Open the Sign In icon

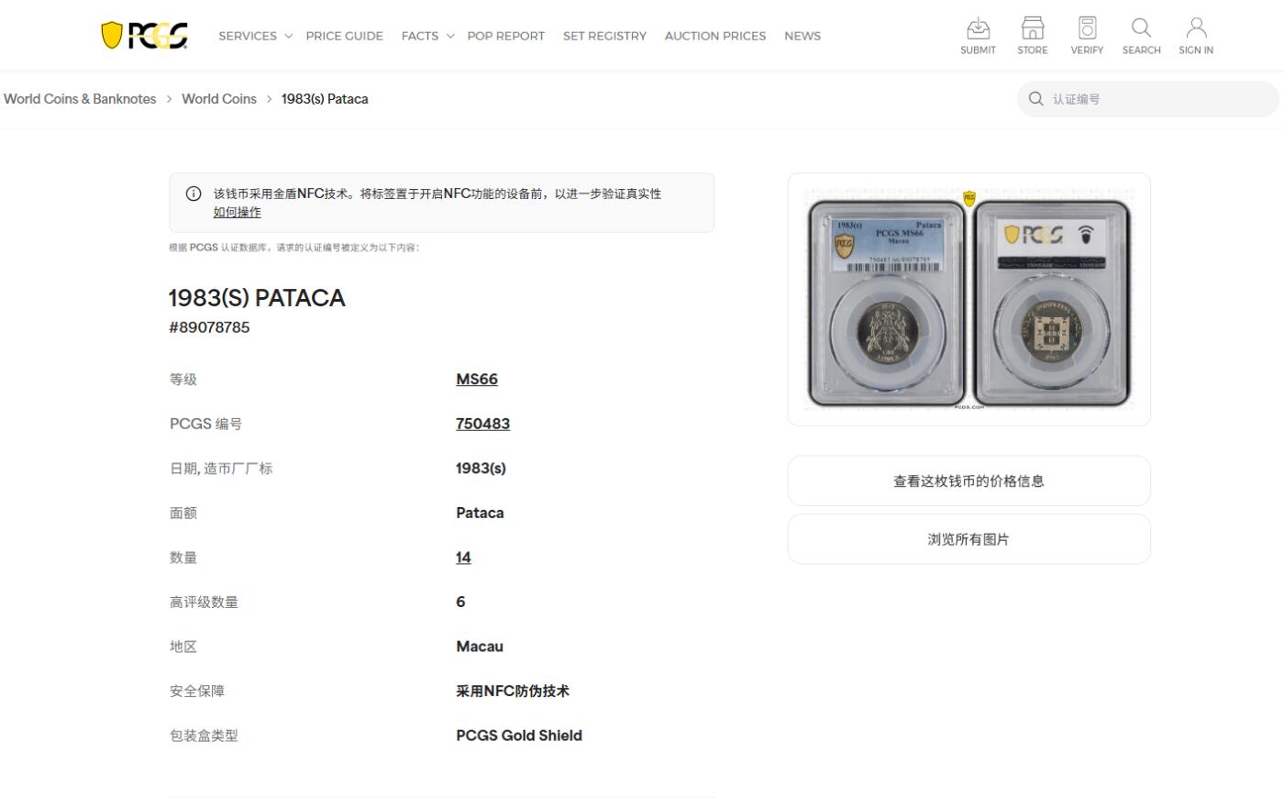point(1196,36)
